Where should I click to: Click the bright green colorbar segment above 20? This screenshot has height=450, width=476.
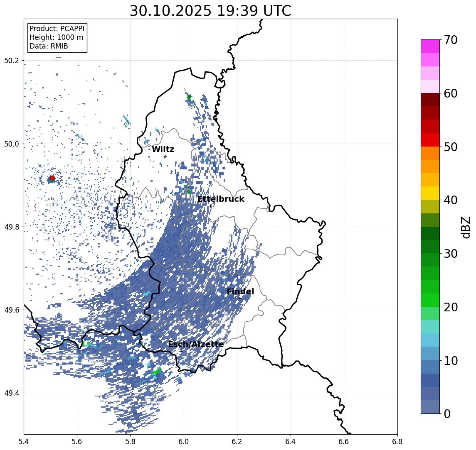[430, 300]
